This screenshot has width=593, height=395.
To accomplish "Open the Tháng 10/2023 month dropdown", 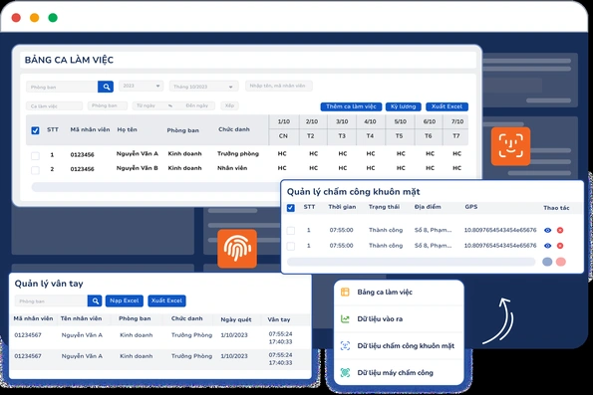I will pyautogui.click(x=204, y=87).
